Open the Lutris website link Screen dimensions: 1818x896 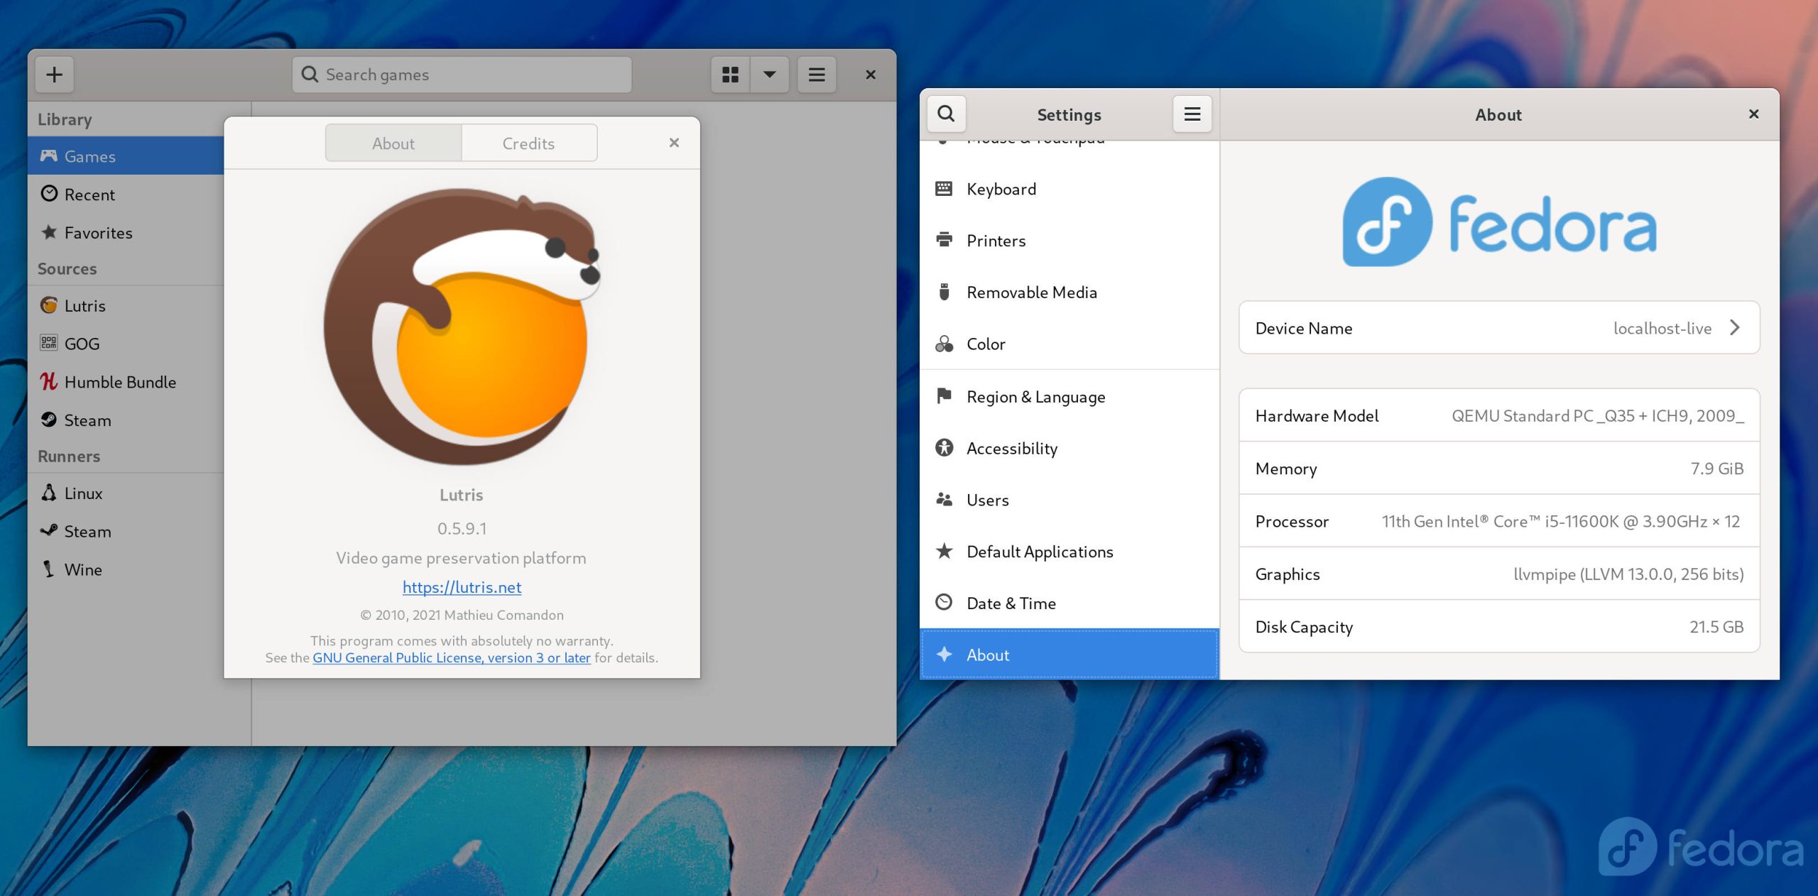click(462, 586)
